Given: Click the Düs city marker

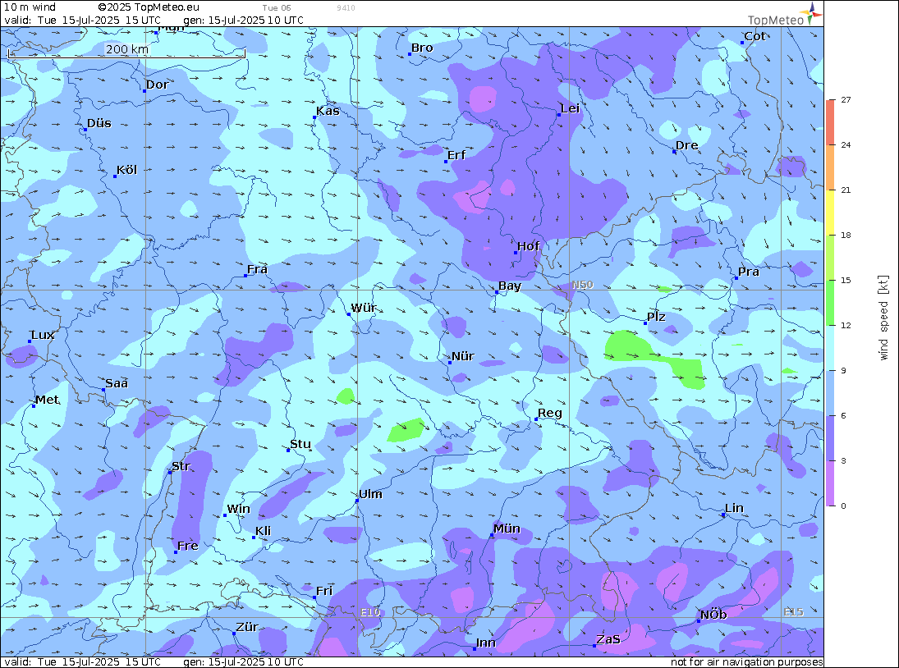Looking at the screenshot, I should click(x=85, y=130).
